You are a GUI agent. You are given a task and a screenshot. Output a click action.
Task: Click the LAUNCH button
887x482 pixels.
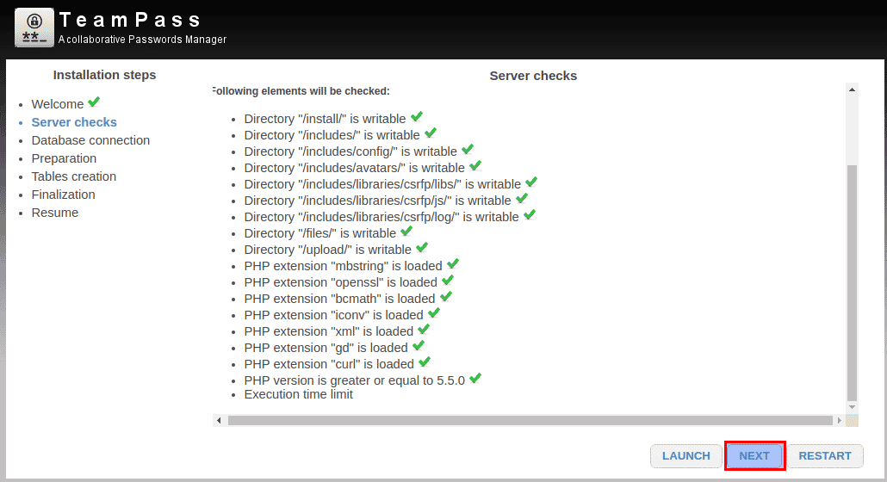pyautogui.click(x=686, y=456)
